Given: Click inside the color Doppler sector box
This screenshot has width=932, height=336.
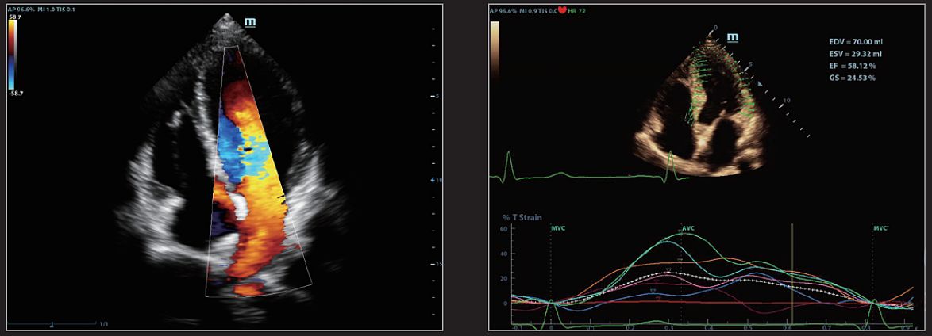Looking at the screenshot, I should click(x=259, y=172).
